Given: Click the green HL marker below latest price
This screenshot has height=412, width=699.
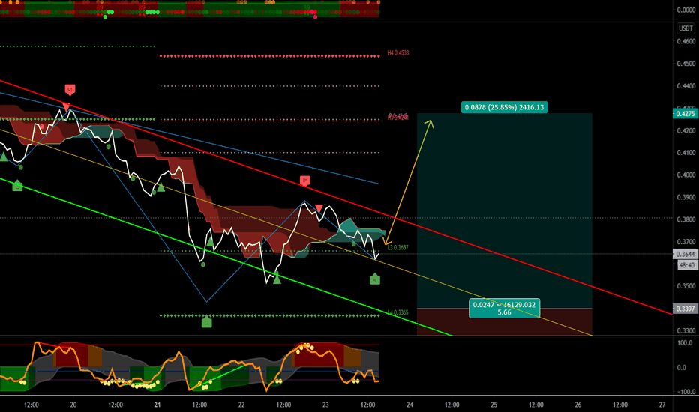Looking at the screenshot, I should (x=375, y=279).
